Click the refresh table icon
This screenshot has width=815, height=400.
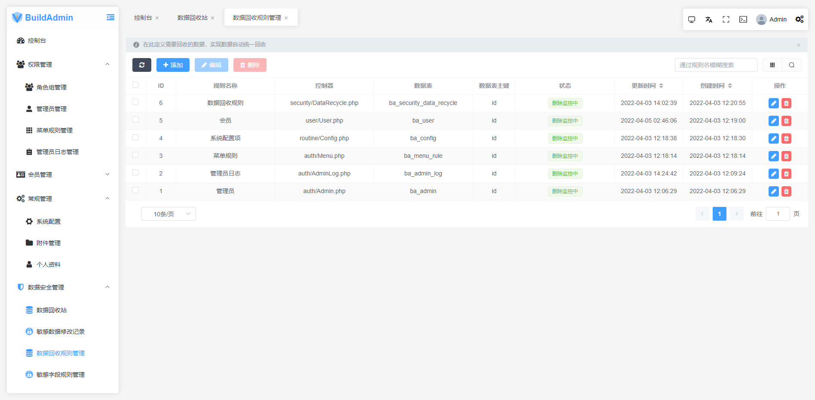coord(142,65)
